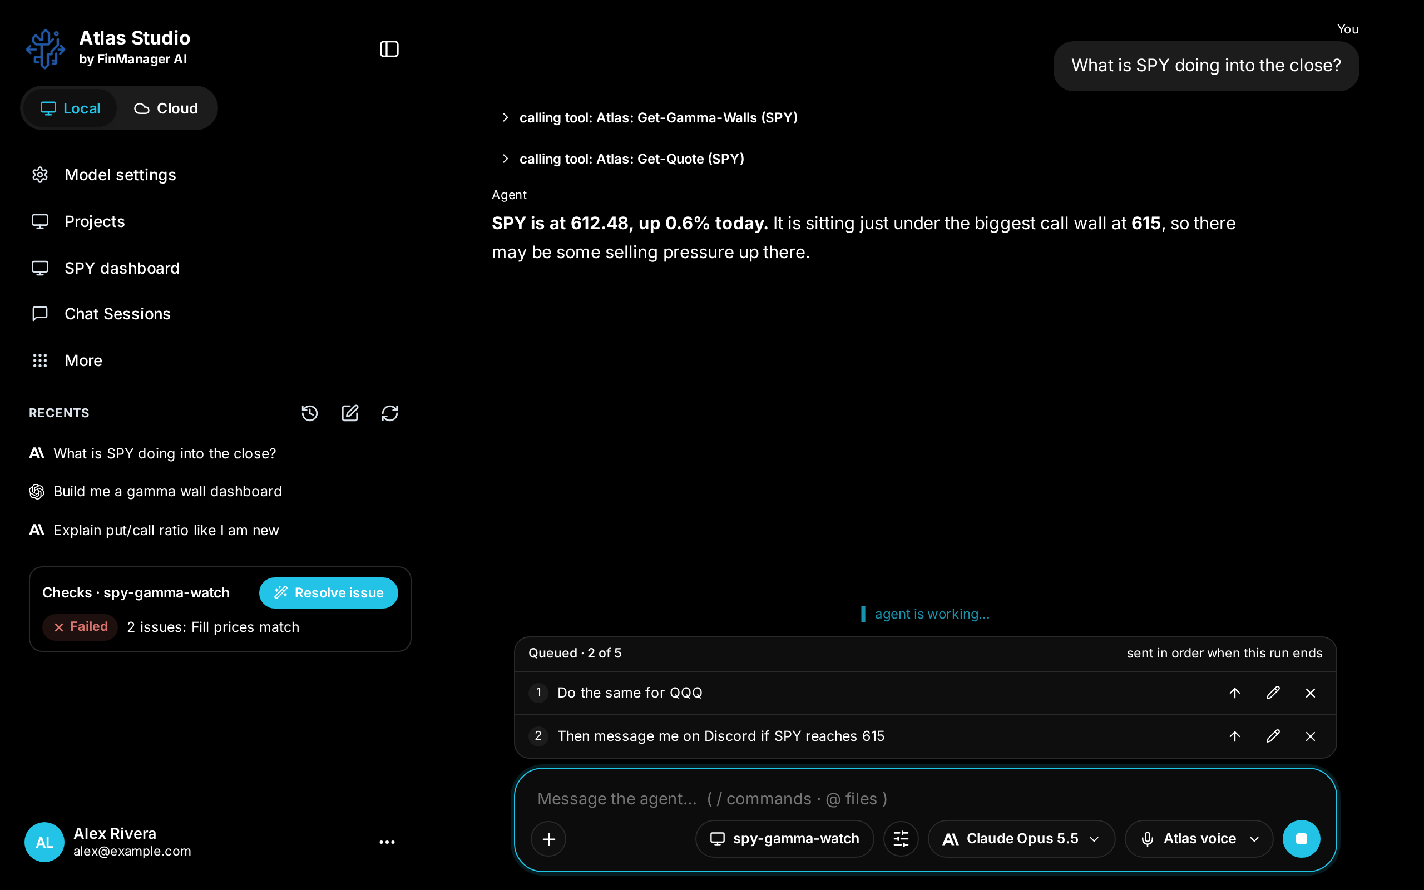
Task: Click the Failed status badge
Action: click(x=80, y=627)
